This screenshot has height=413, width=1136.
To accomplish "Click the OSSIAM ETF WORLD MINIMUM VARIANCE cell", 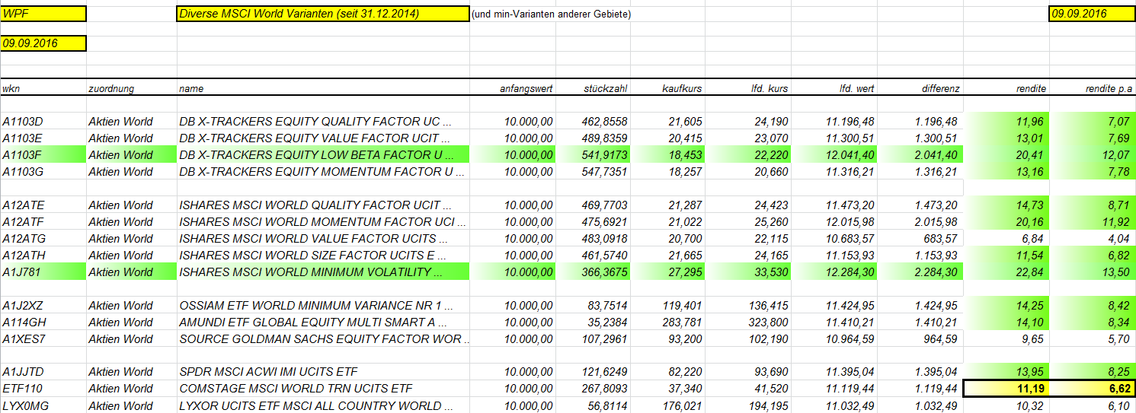I will pyautogui.click(x=323, y=306).
